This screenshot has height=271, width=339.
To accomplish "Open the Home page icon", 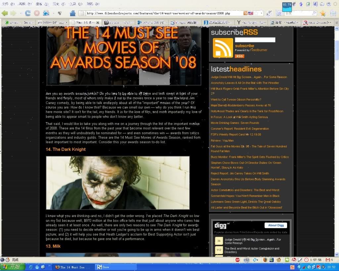I will (x=73, y=13).
